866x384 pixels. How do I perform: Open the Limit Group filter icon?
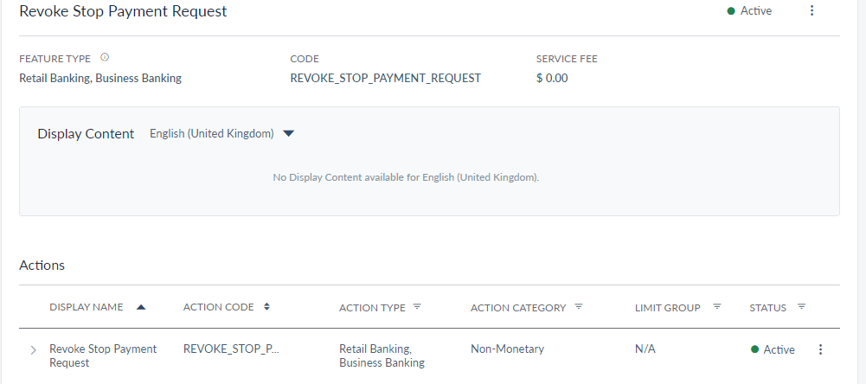click(717, 307)
